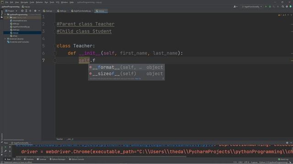Collapse the pythonProgramming root folder
The height and width of the screenshot is (164, 293).
click(5, 15)
